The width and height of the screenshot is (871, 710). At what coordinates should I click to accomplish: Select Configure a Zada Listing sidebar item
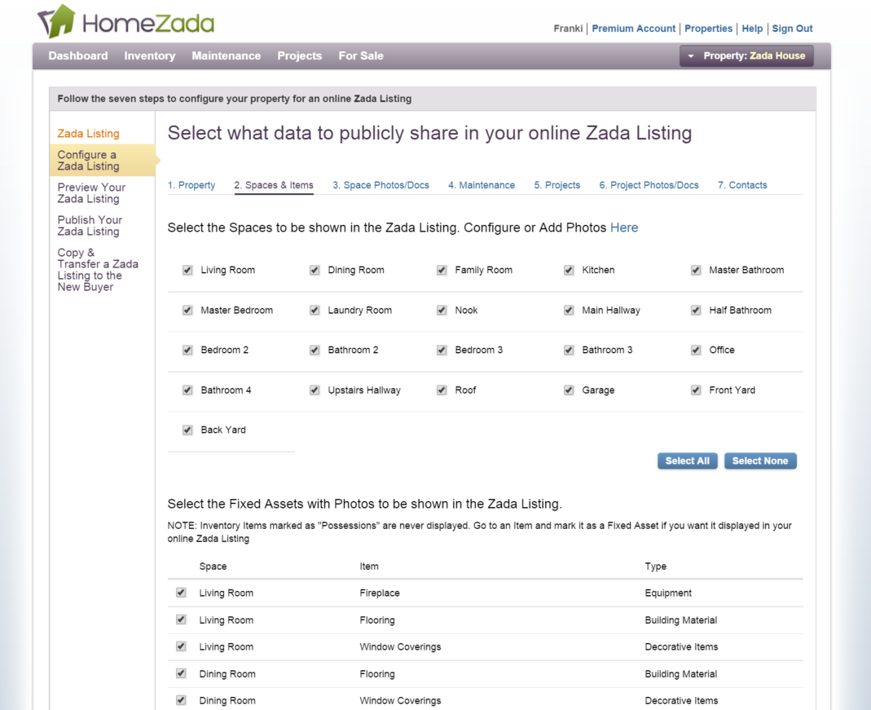pos(102,160)
